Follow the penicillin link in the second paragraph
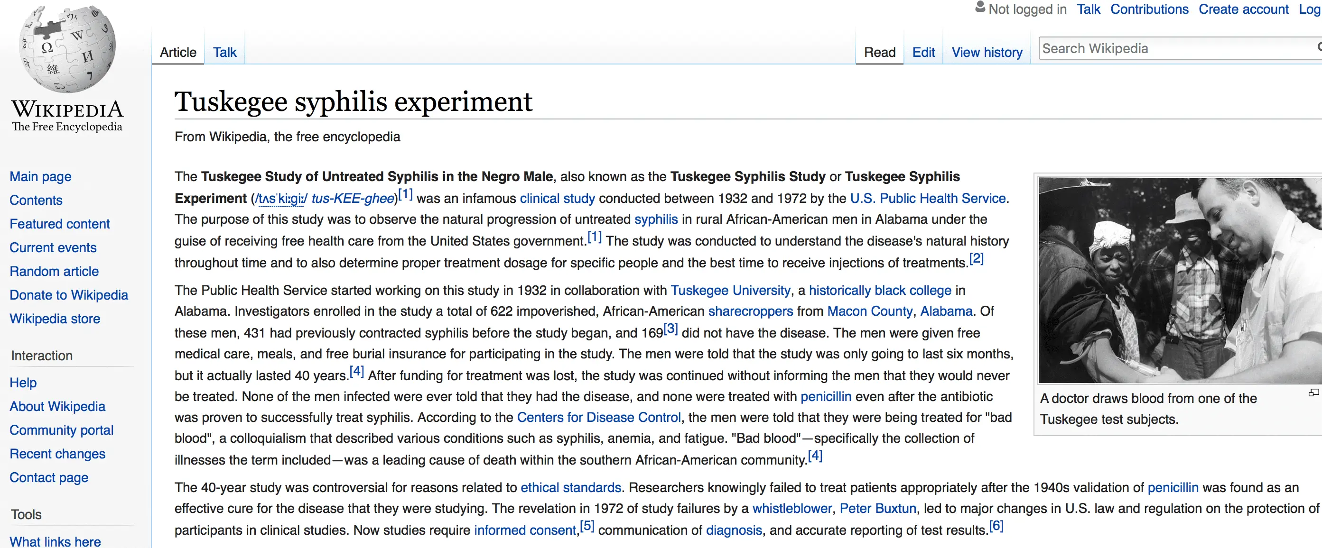1322x548 pixels. click(826, 396)
